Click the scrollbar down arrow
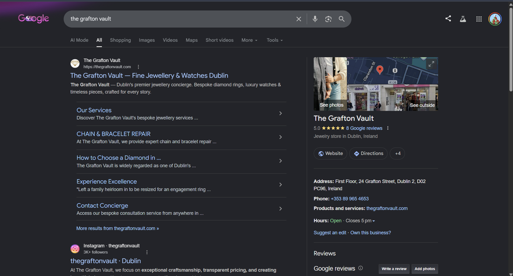Image resolution: width=513 pixels, height=276 pixels. tap(511, 274)
